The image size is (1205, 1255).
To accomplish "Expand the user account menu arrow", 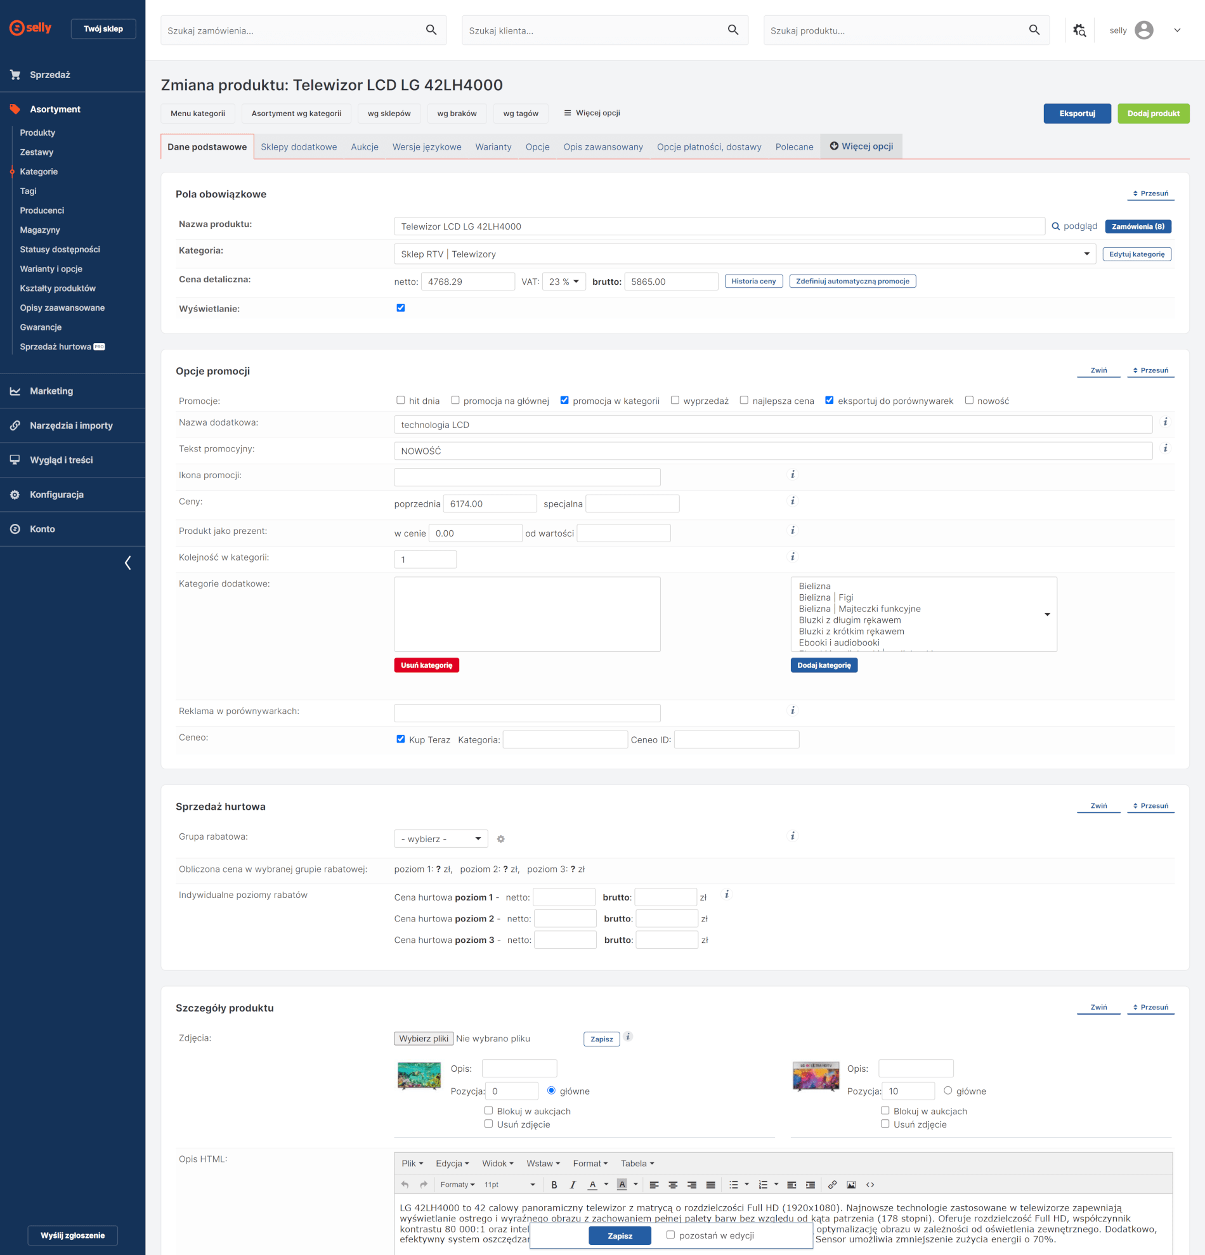I will [x=1177, y=30].
